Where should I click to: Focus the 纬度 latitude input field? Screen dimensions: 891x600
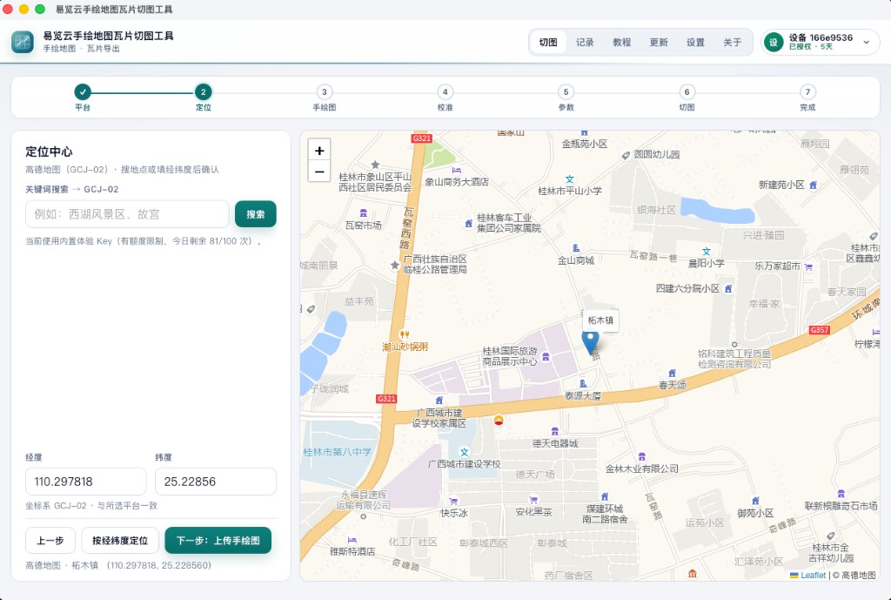pyautogui.click(x=216, y=482)
